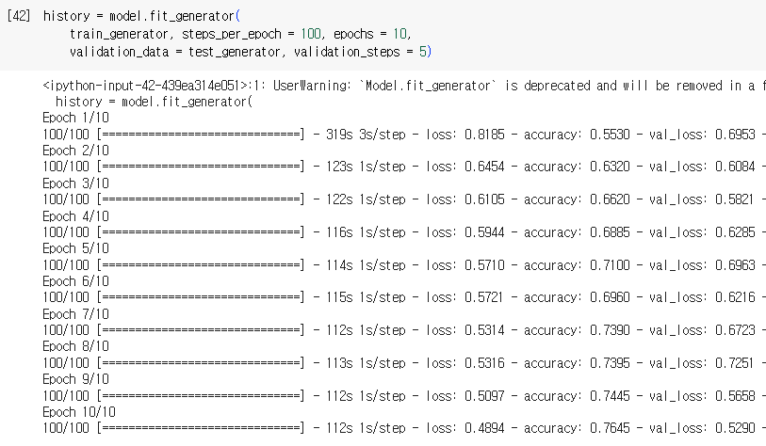
Task: Click the accuracy value 0.7390
Action: click(610, 330)
